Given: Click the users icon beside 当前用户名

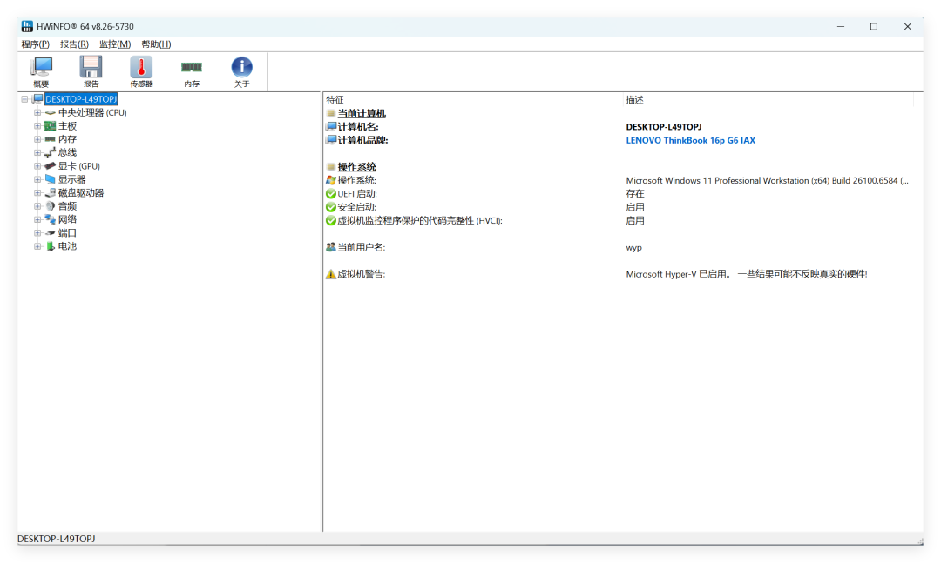Looking at the screenshot, I should 331,247.
